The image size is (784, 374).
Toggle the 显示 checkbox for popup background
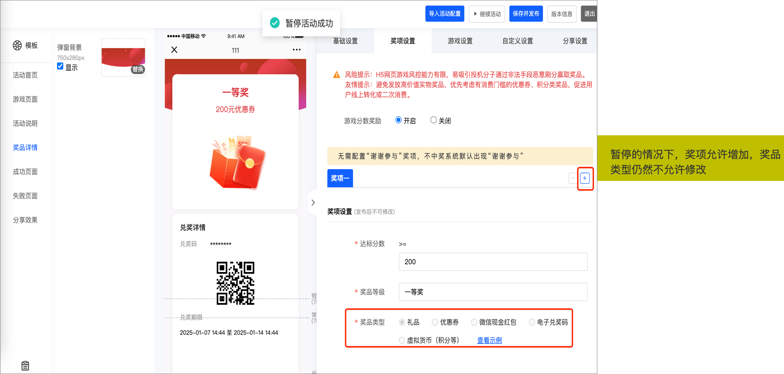pyautogui.click(x=60, y=67)
